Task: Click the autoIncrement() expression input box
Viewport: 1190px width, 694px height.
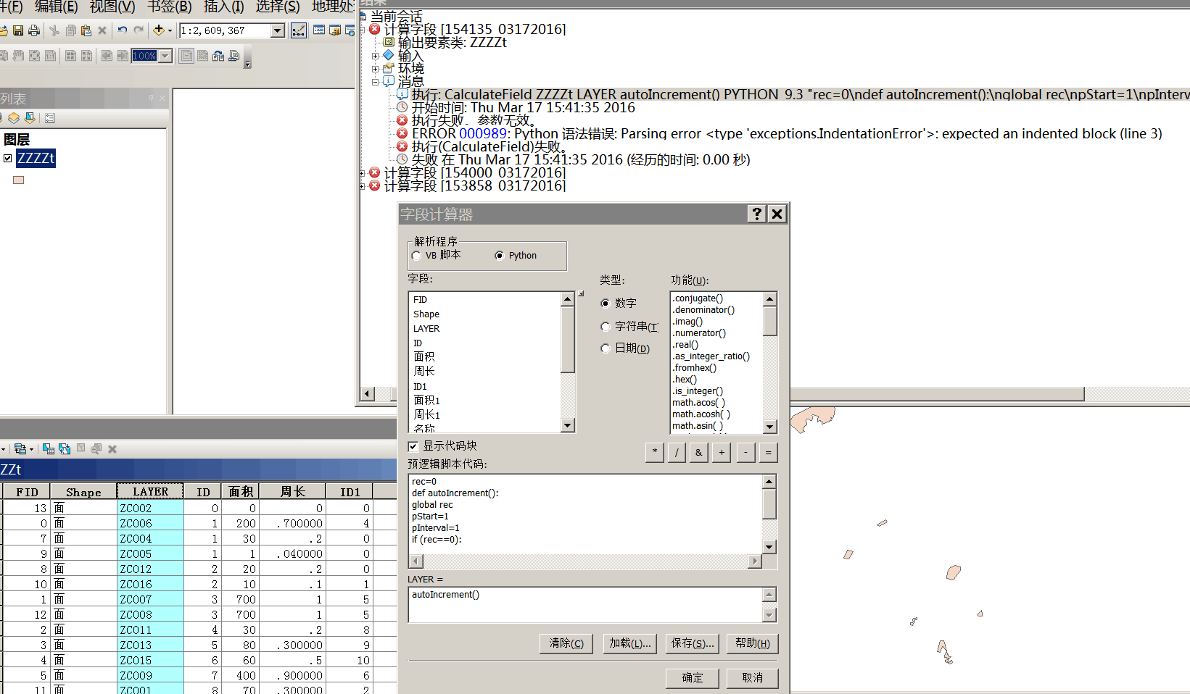Action: click(585, 604)
